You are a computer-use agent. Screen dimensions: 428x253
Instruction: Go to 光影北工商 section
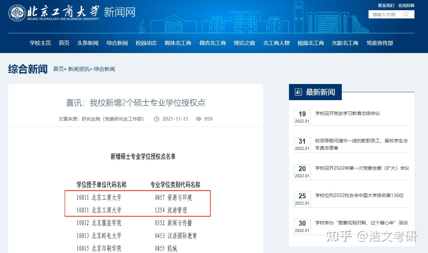345,43
